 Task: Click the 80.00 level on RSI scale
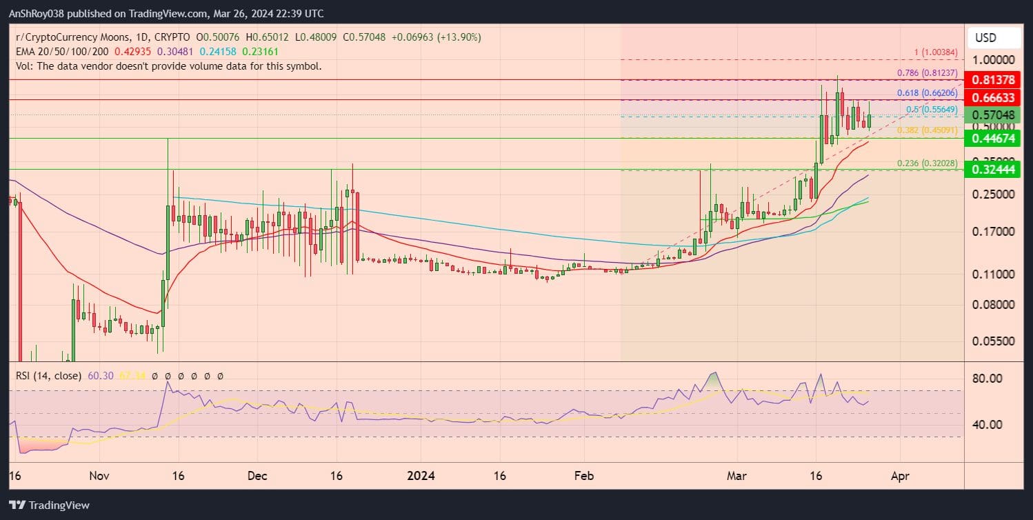click(987, 379)
